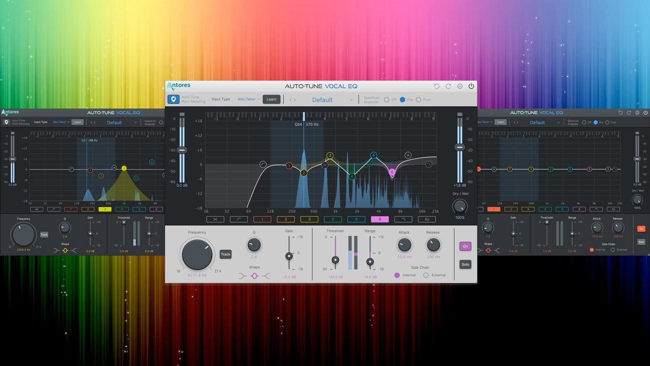Open the Alto-Tenor input type dropdown
The height and width of the screenshot is (366, 650).
pyautogui.click(x=249, y=100)
